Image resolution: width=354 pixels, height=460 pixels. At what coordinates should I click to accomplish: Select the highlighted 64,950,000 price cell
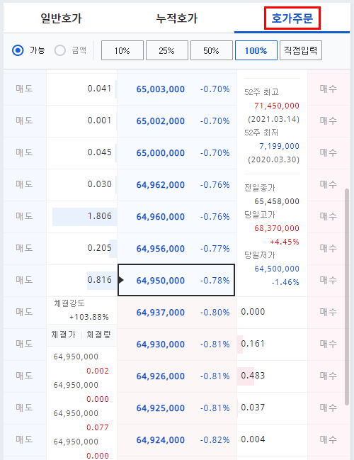176,280
